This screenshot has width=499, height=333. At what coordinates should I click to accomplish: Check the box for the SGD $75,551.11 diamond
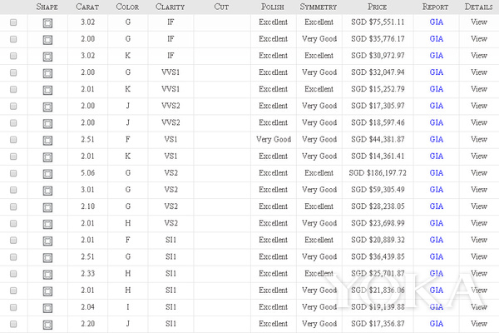click(x=12, y=22)
